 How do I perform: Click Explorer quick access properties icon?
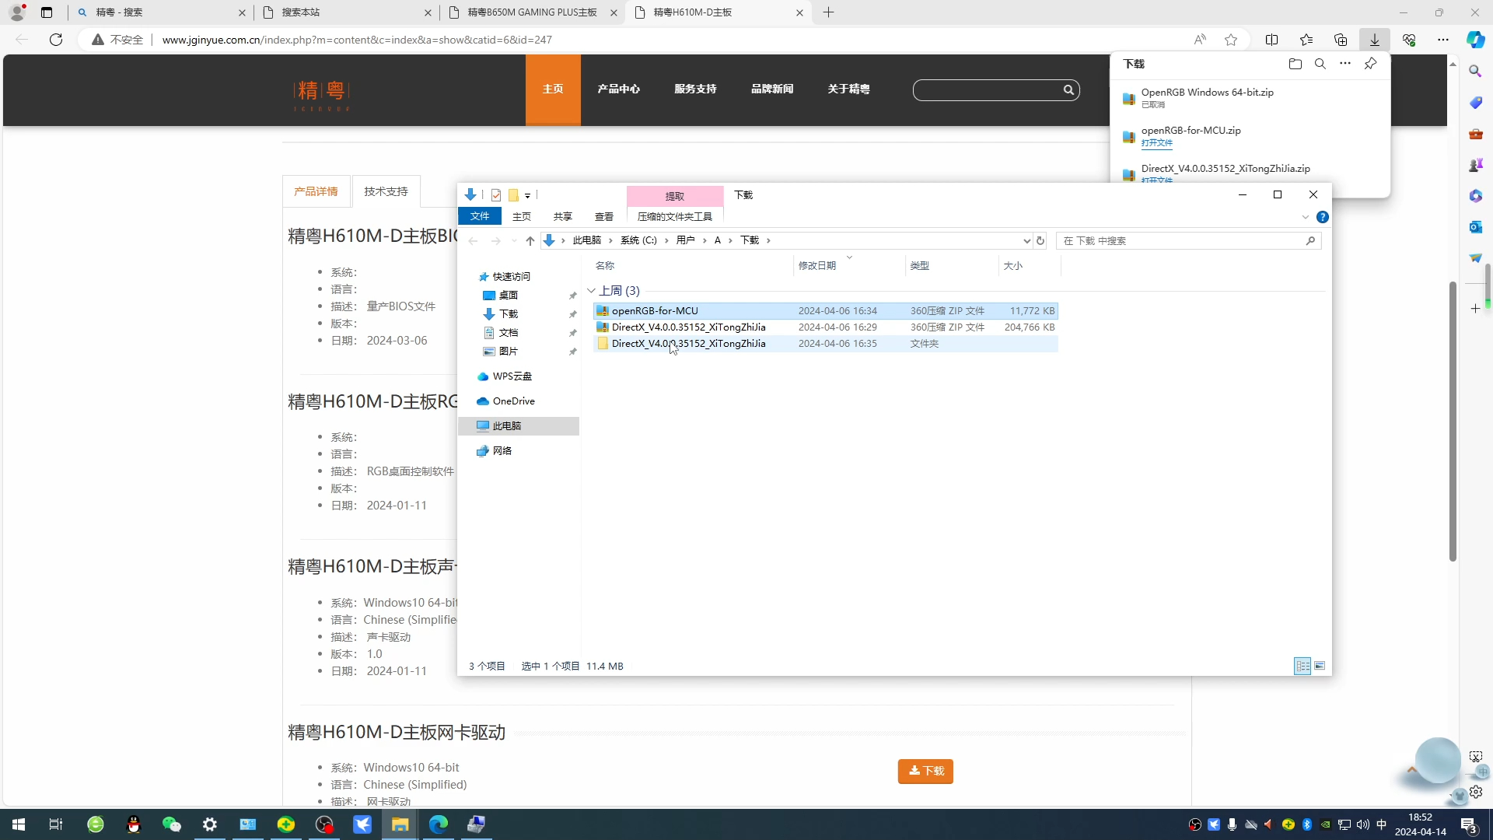click(496, 195)
